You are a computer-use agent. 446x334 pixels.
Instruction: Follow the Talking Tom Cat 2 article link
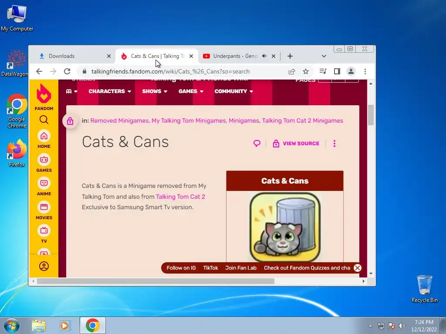point(180,197)
